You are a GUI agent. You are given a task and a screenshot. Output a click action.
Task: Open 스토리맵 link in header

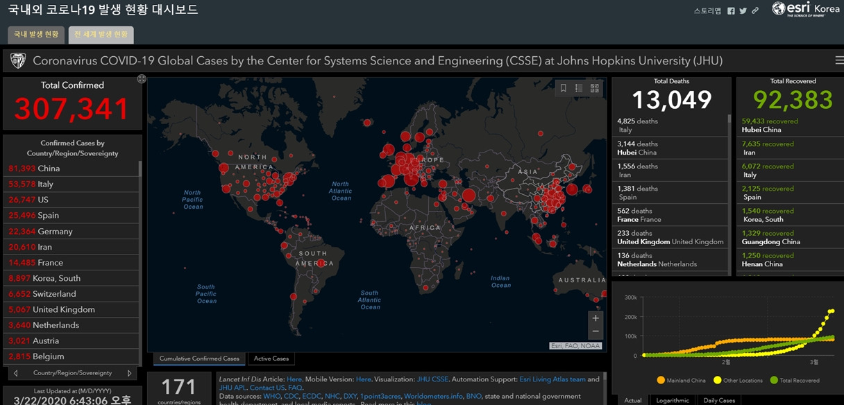(707, 10)
